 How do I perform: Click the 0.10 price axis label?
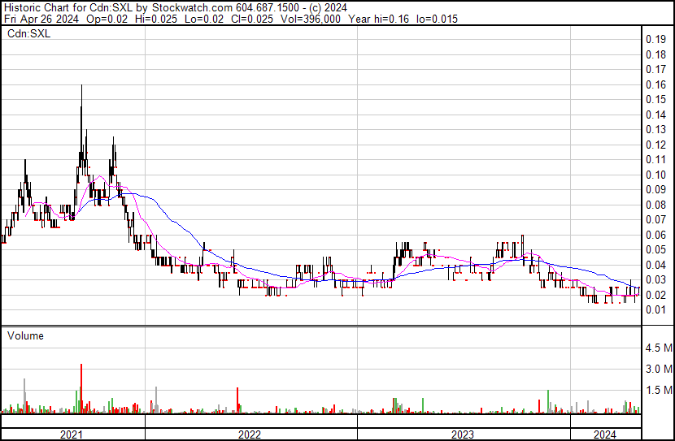pos(656,175)
